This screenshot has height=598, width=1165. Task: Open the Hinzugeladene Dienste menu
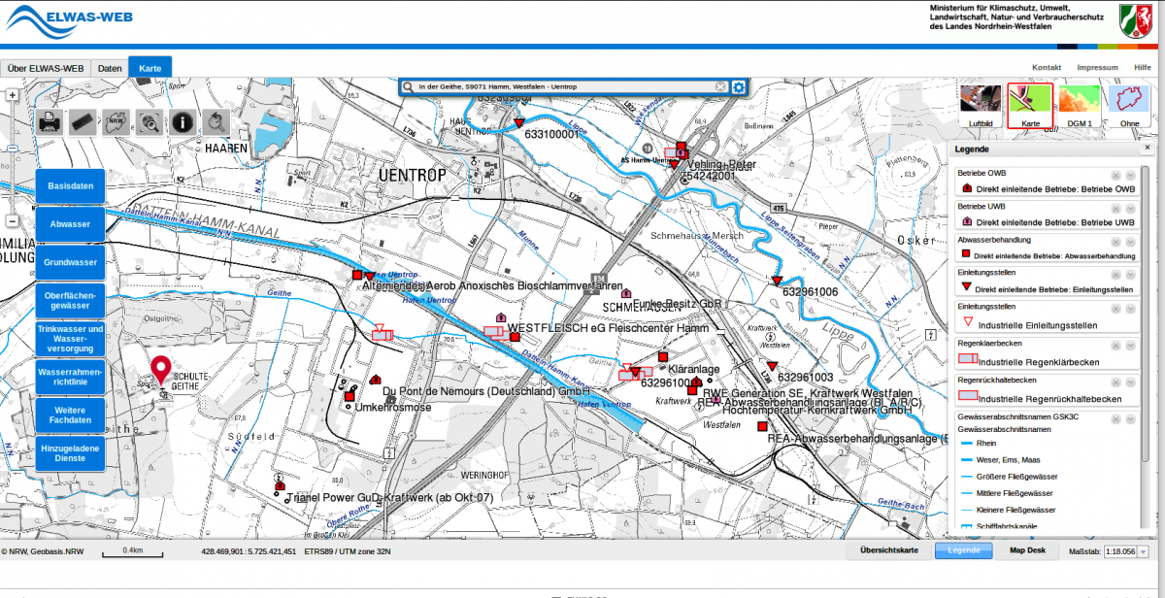71,453
